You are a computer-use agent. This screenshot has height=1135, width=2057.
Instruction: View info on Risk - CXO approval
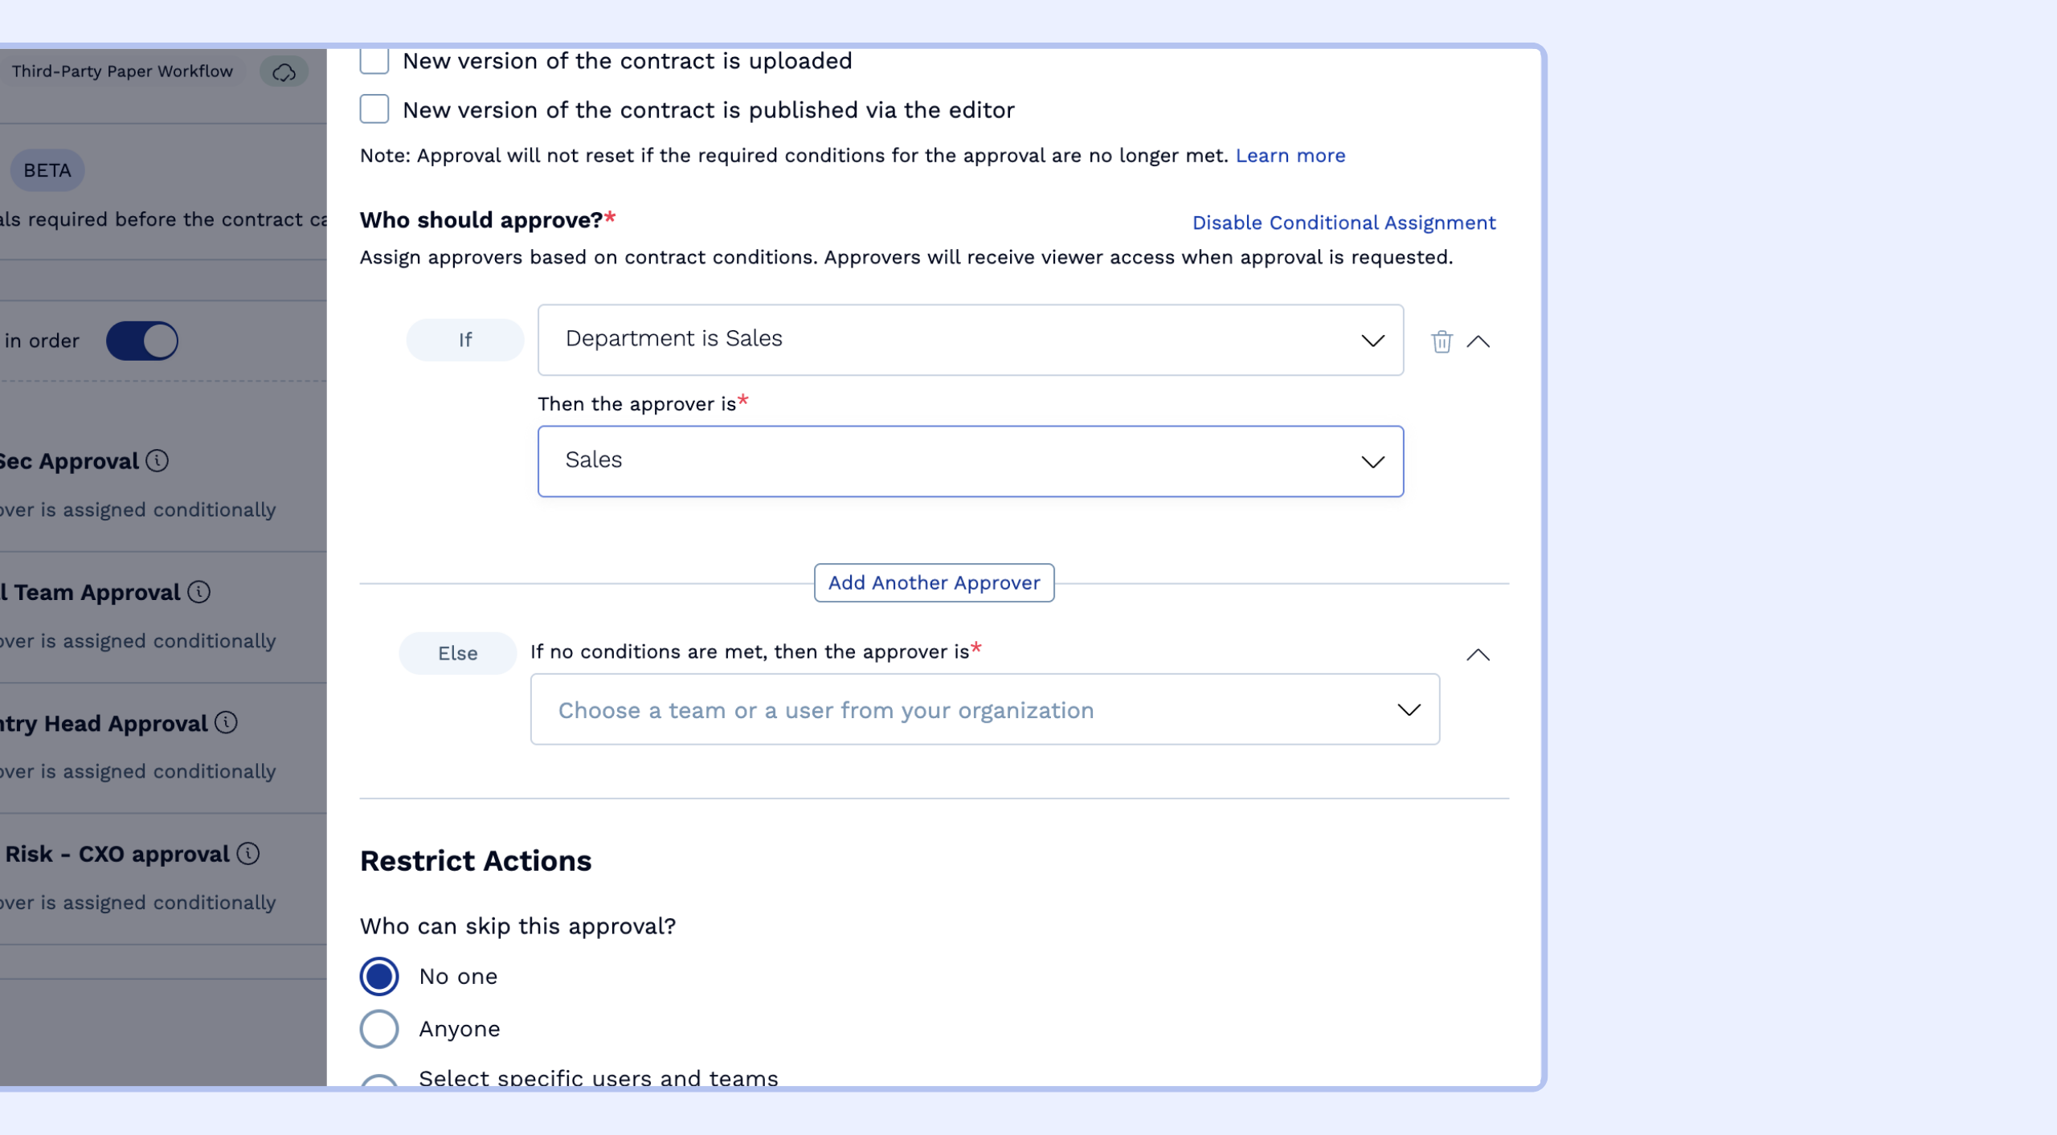248,854
